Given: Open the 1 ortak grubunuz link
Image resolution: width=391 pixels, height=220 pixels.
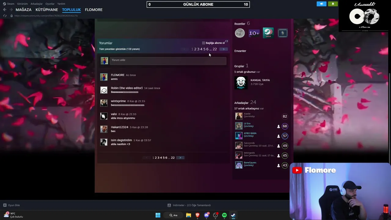Looking at the screenshot, I should point(245,72).
